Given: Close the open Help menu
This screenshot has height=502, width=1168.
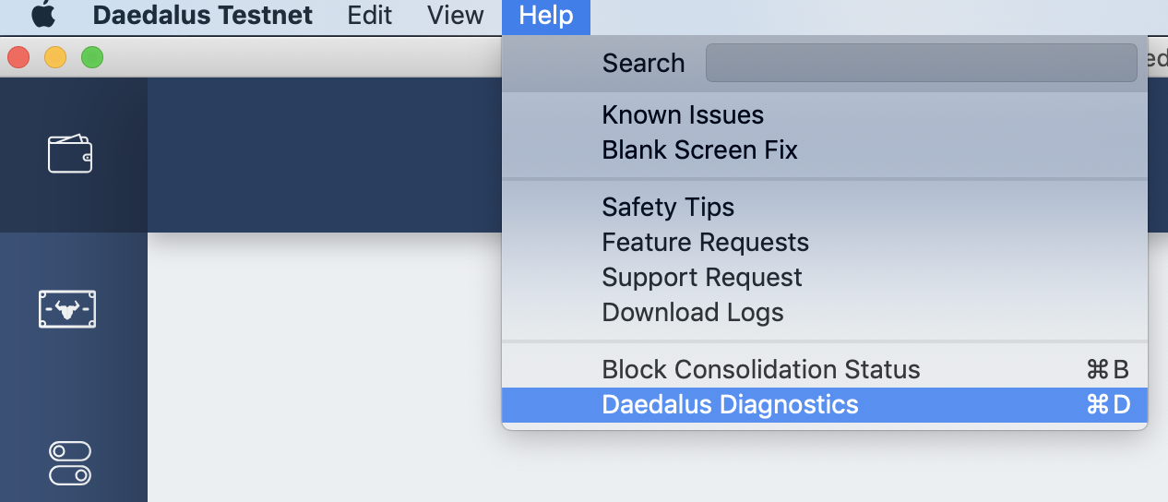Looking at the screenshot, I should (545, 16).
